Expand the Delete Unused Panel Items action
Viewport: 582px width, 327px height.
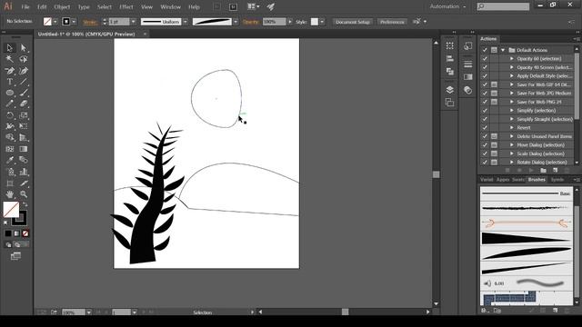pos(512,136)
